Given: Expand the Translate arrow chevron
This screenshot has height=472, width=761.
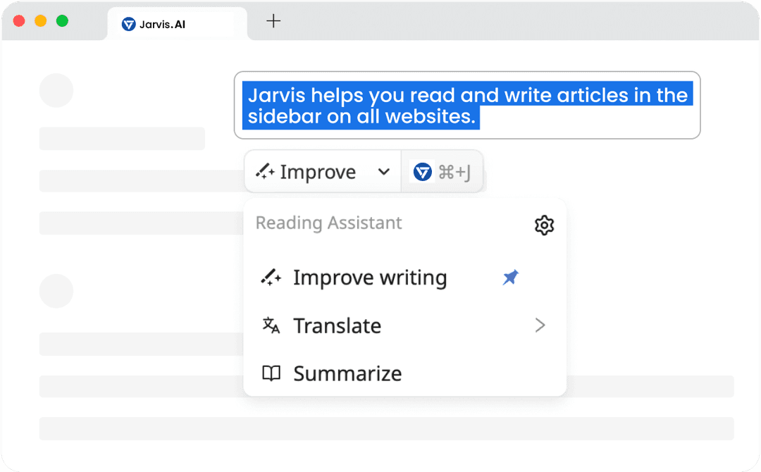Looking at the screenshot, I should [540, 325].
